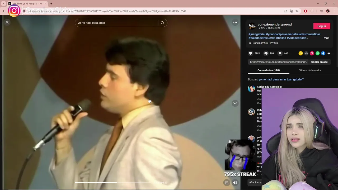Click red ad-blocker extension icon
The height and width of the screenshot is (190, 338).
(306, 11)
